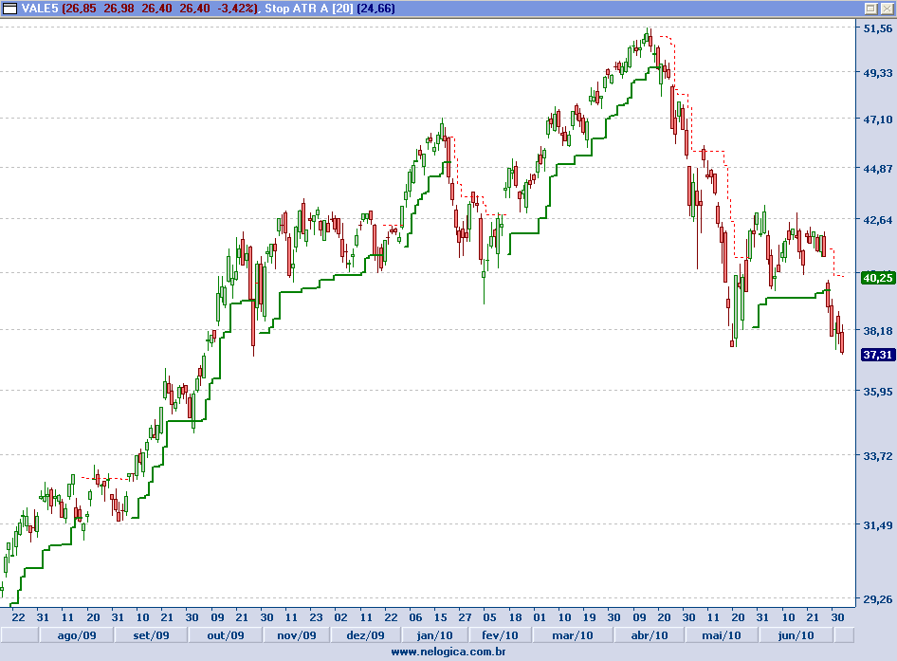Screen dimensions: 897x661
Task: Open the www.nelogica.com.br link
Action: pos(448,652)
